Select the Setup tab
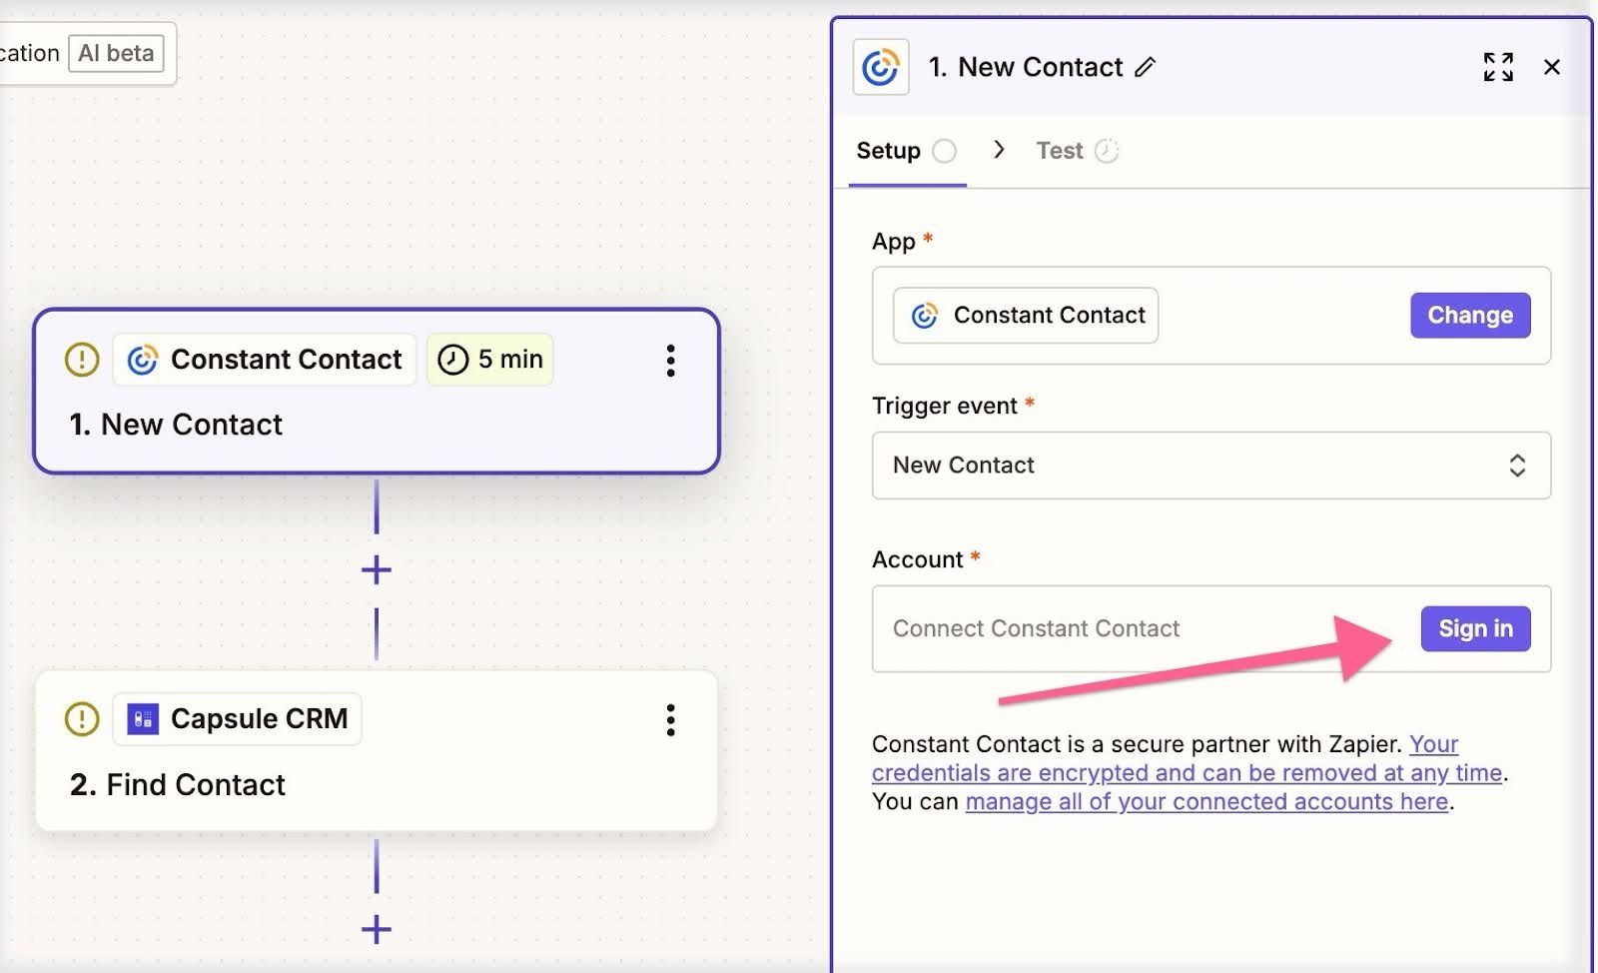This screenshot has height=973, width=1598. (x=887, y=150)
